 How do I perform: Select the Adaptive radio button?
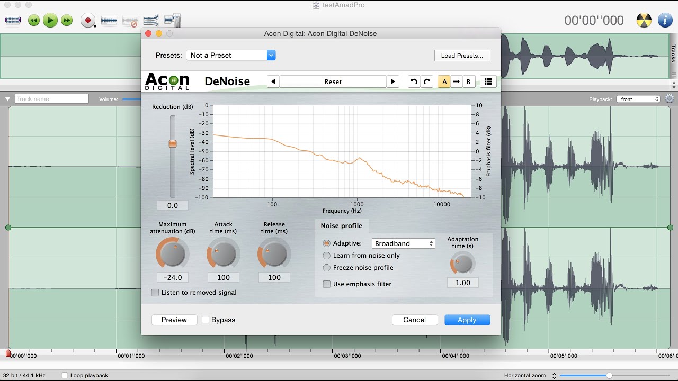click(327, 243)
